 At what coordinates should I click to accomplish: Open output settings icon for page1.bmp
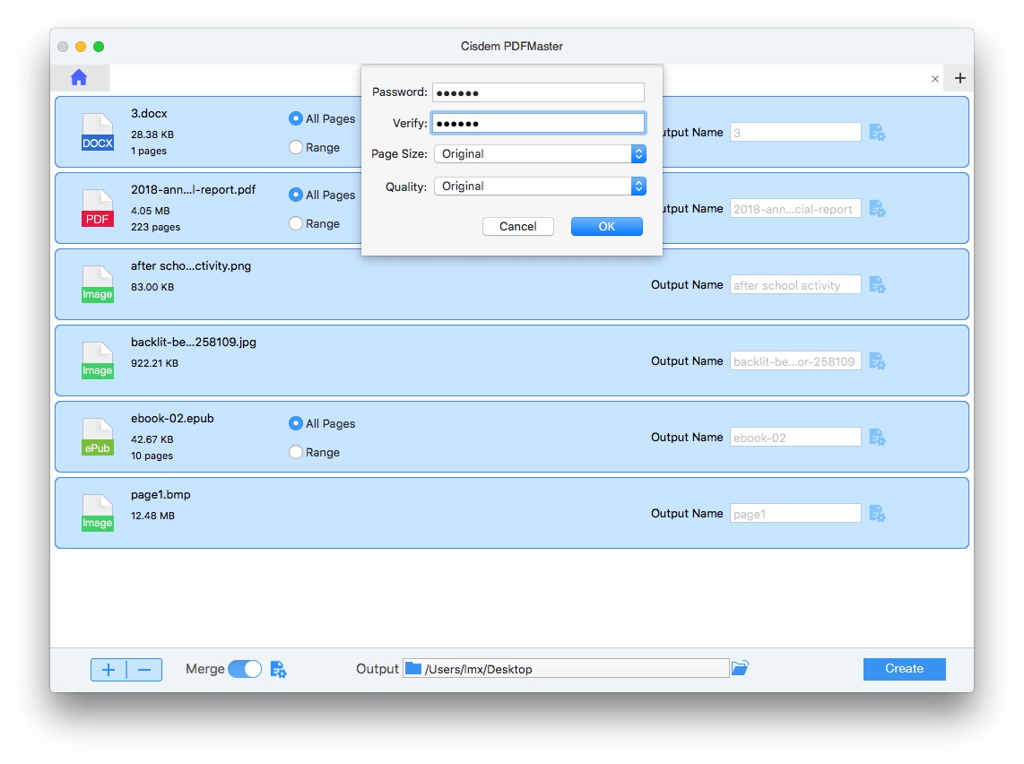pyautogui.click(x=877, y=514)
